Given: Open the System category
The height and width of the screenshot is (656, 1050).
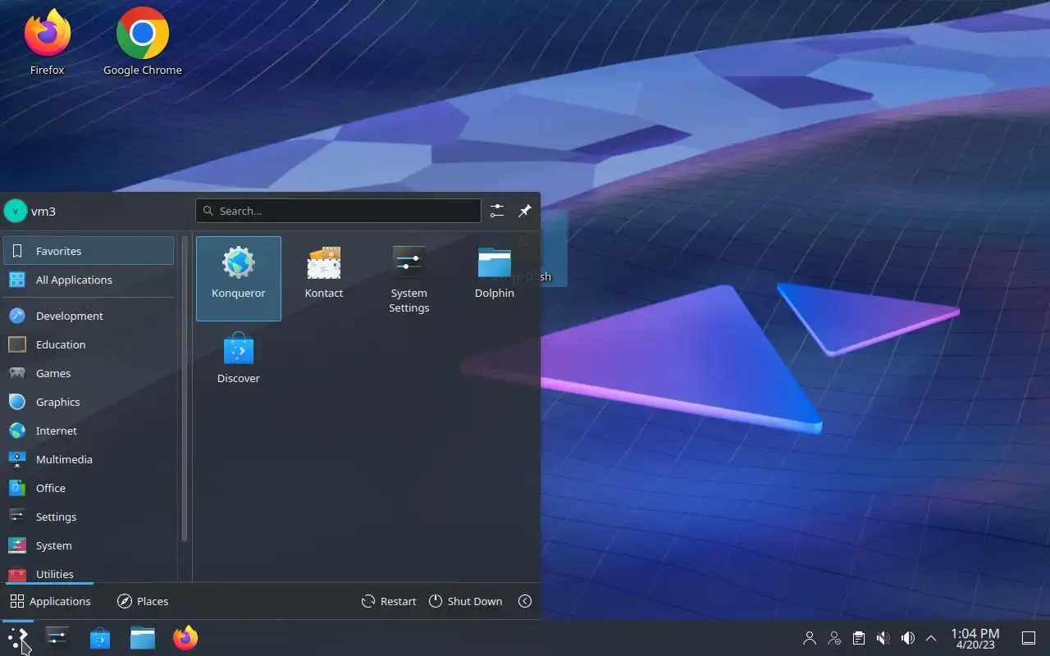Looking at the screenshot, I should pos(89,545).
